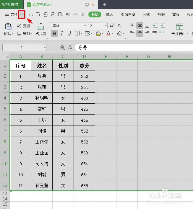This screenshot has width=193, height=209.
Task: Click the Print icon
Action: pos(53,14)
